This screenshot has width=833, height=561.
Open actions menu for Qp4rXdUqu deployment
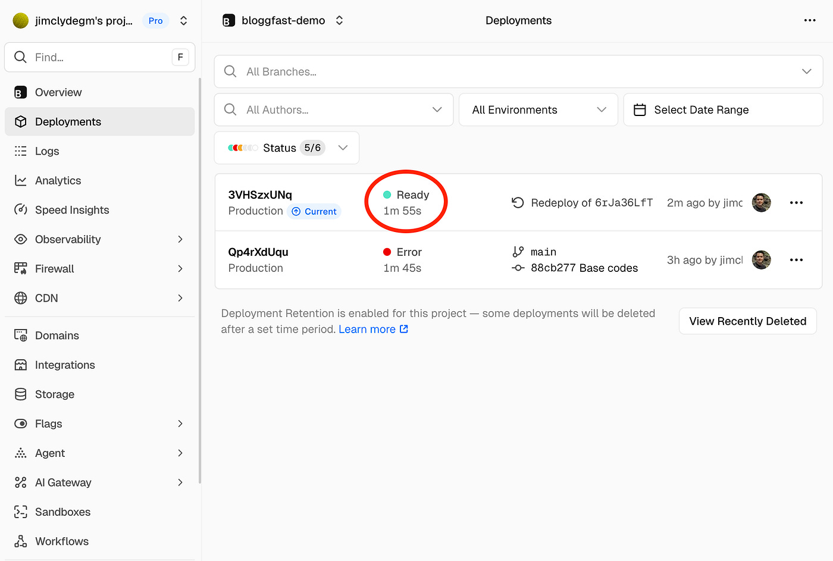click(796, 260)
